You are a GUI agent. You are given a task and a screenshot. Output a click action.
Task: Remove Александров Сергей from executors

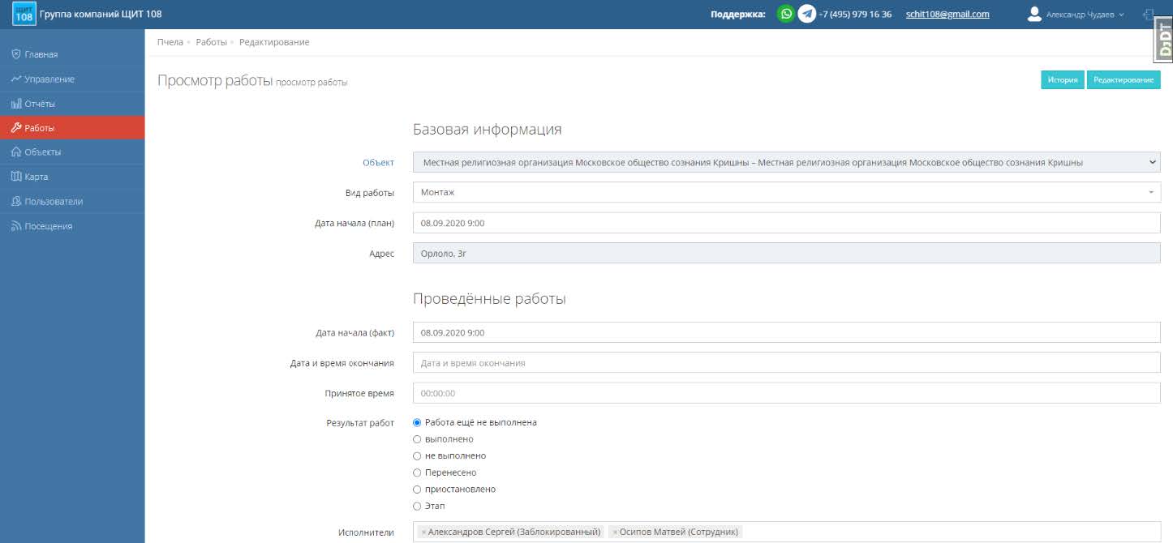tap(423, 532)
